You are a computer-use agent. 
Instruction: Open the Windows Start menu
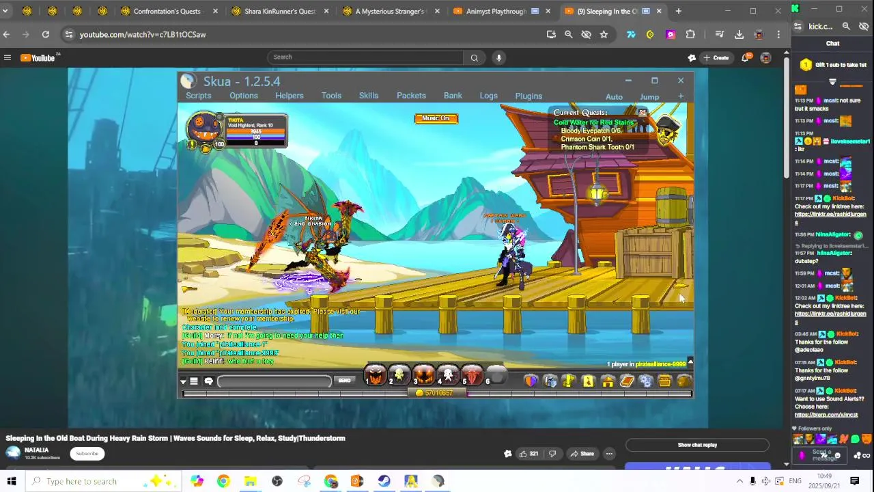11,481
